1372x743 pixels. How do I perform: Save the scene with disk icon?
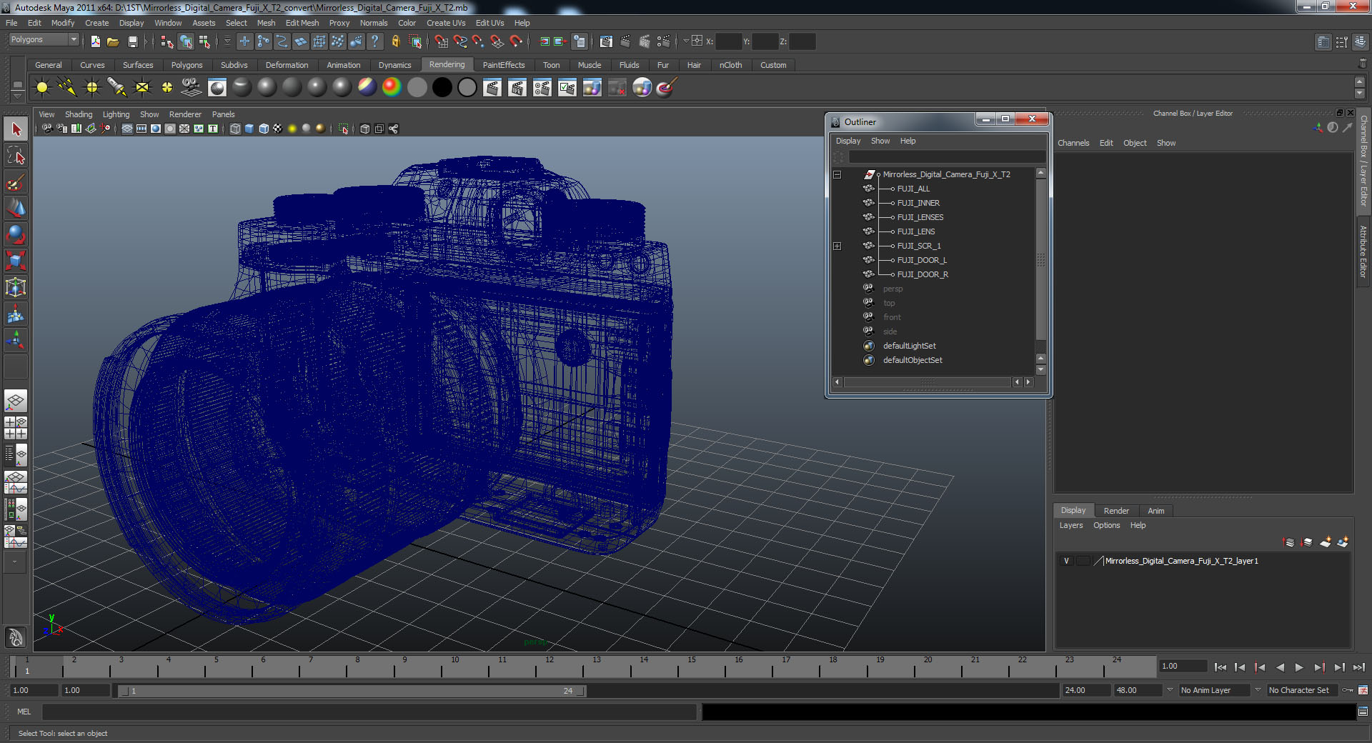coord(132,41)
